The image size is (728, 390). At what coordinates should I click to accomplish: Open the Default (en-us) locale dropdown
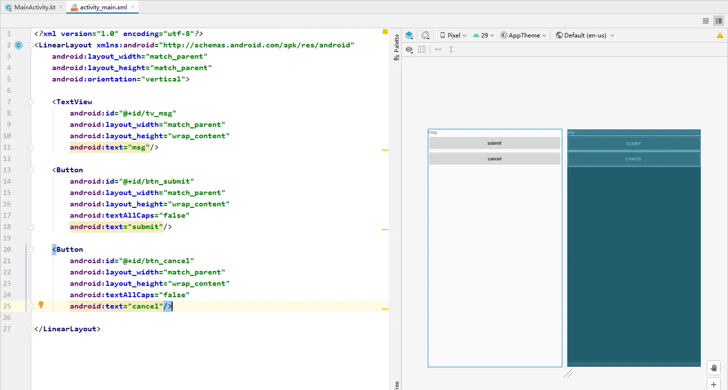pos(585,35)
